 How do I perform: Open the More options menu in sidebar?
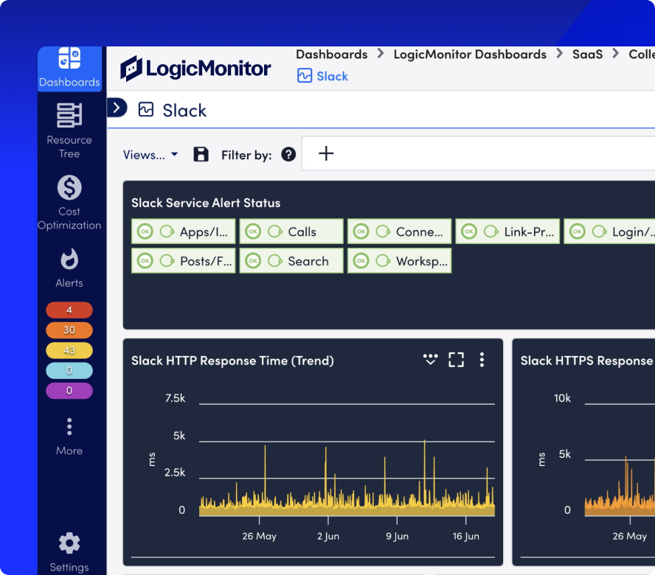coord(69,437)
